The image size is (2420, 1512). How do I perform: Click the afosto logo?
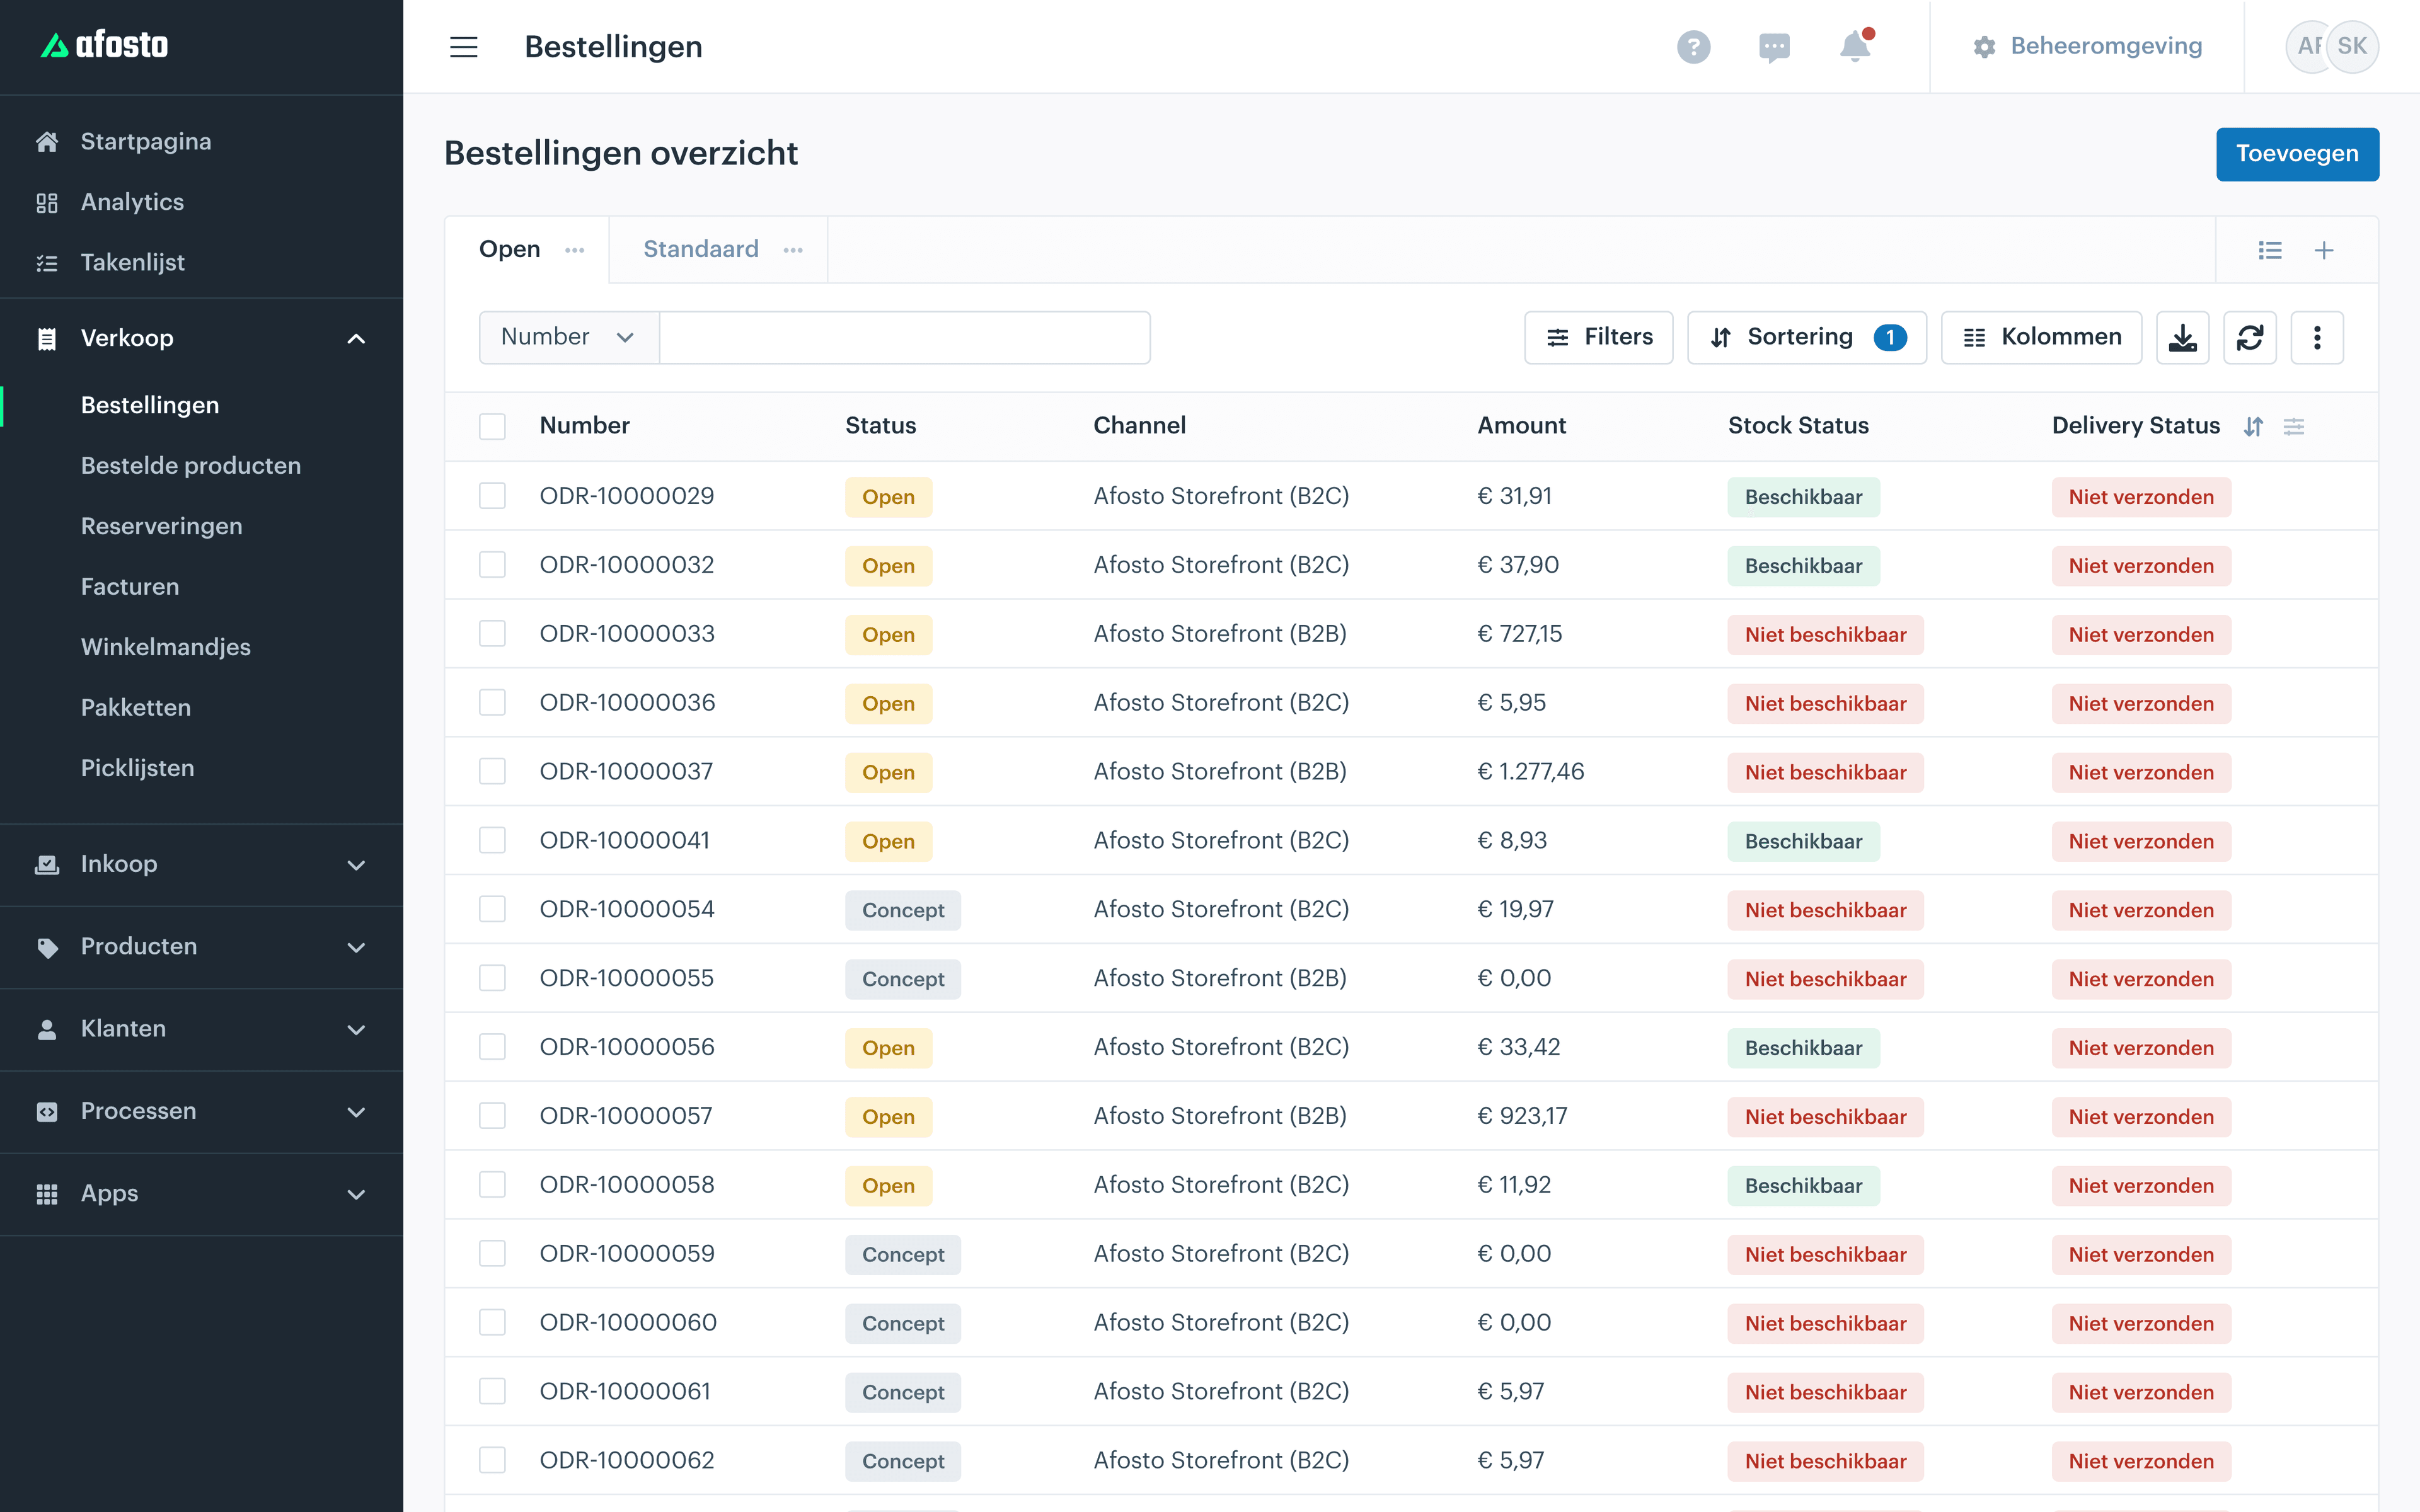(x=104, y=45)
